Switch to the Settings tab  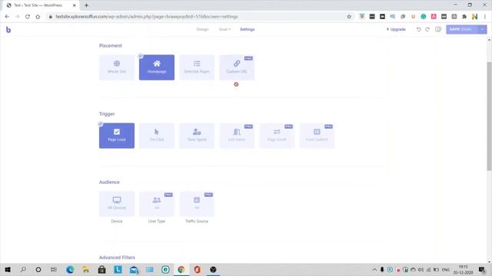tap(248, 29)
